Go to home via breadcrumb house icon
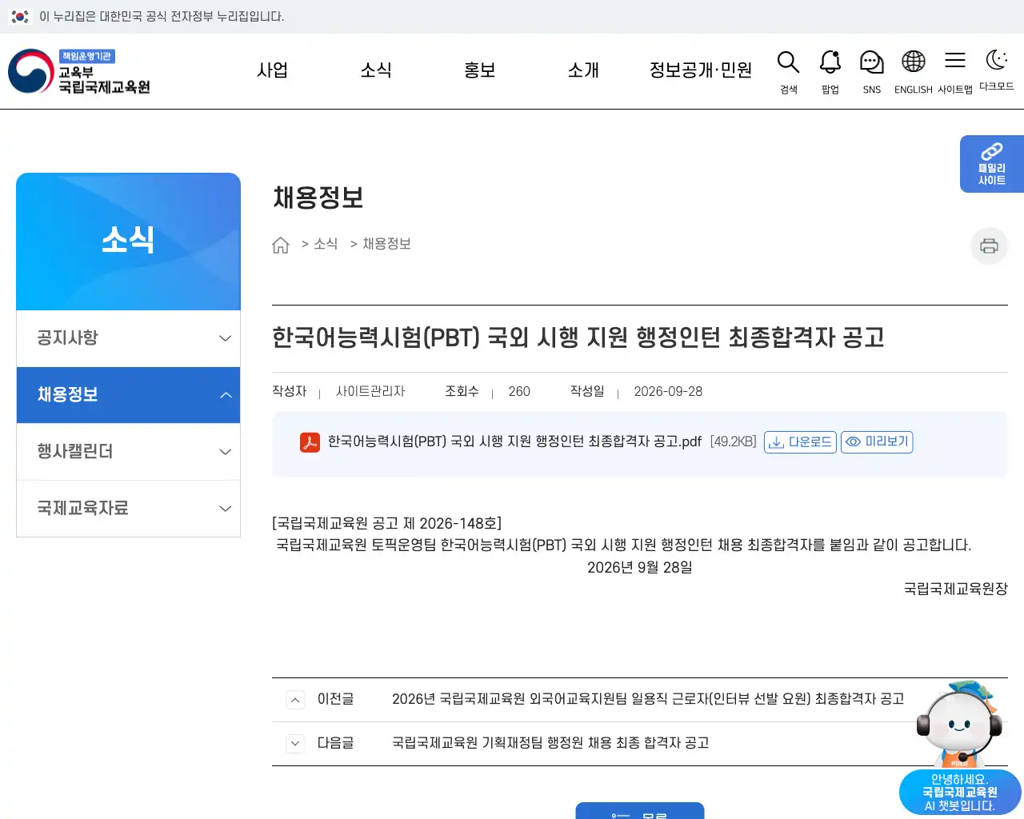The width and height of the screenshot is (1024, 819). click(281, 245)
